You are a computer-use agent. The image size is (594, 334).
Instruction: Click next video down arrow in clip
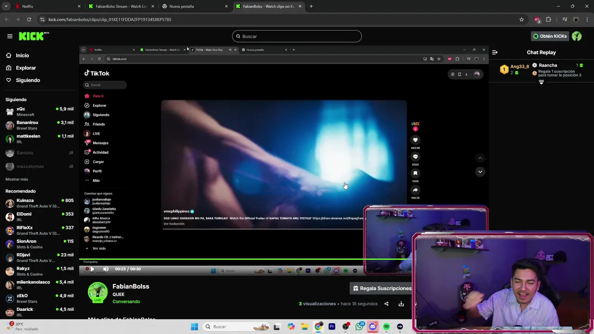480,172
